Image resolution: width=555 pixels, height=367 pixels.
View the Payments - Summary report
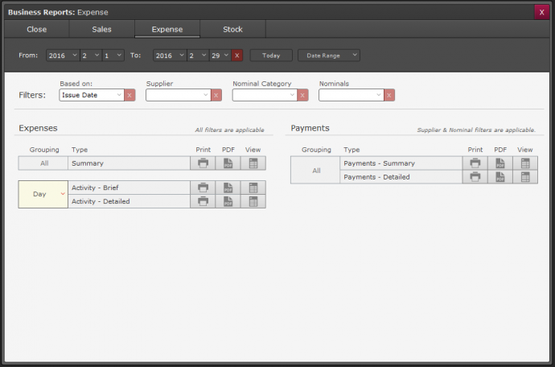point(525,163)
